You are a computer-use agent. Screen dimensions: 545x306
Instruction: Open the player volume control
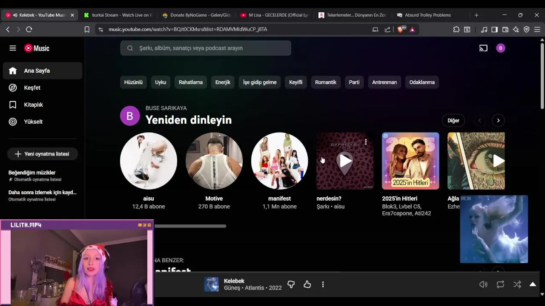coord(483,284)
